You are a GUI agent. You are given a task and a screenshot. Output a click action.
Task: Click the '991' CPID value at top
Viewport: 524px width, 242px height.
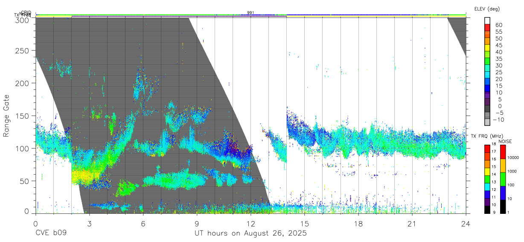point(250,13)
